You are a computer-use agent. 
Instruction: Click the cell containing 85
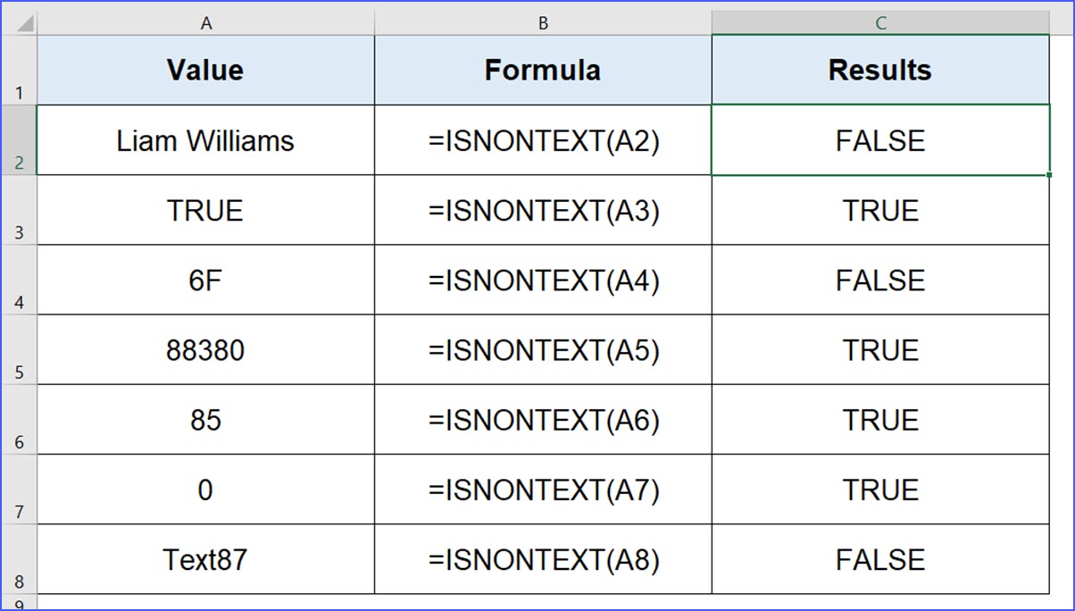click(205, 419)
